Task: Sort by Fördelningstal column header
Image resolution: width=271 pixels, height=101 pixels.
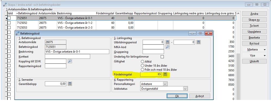Action: pyautogui.click(x=105, y=13)
